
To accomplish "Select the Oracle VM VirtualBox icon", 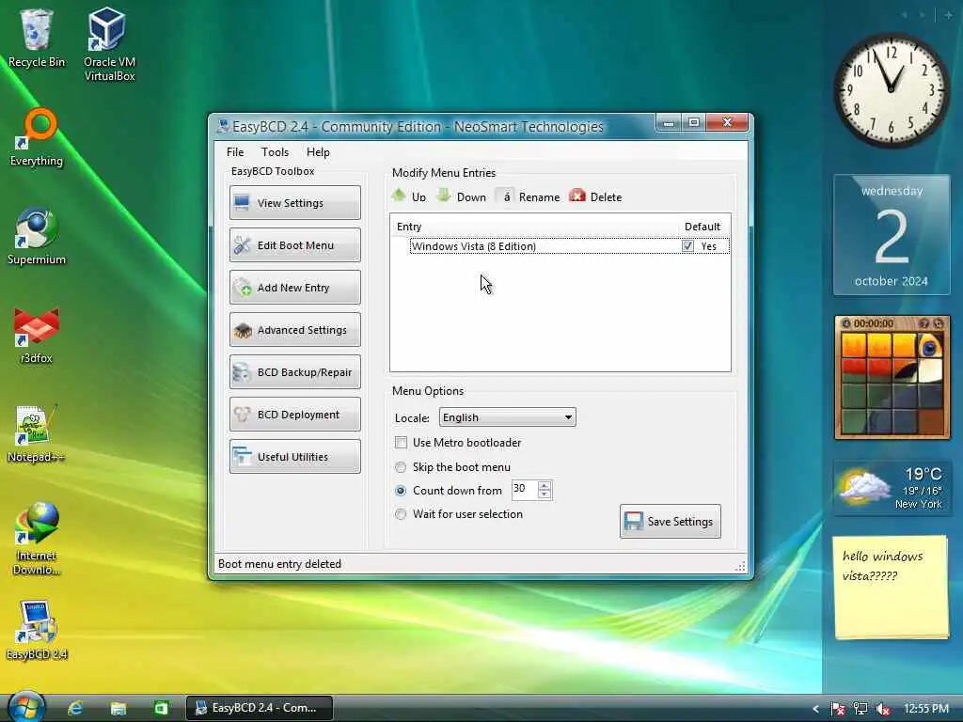I will [109, 43].
